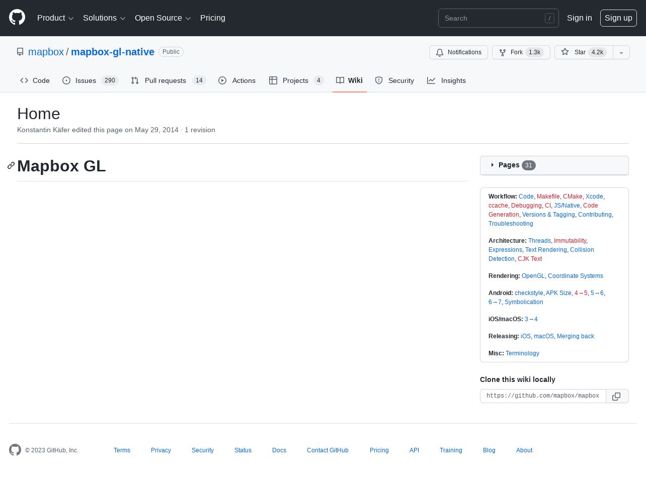The height and width of the screenshot is (481, 646).
Task: Open the iOS/macOS 3→4 migration page
Action: (x=531, y=319)
